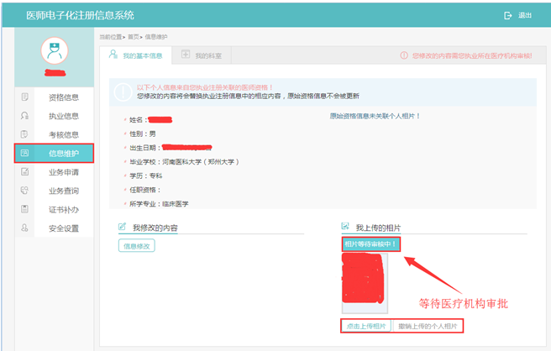Click the 退出 logout link

click(x=525, y=15)
